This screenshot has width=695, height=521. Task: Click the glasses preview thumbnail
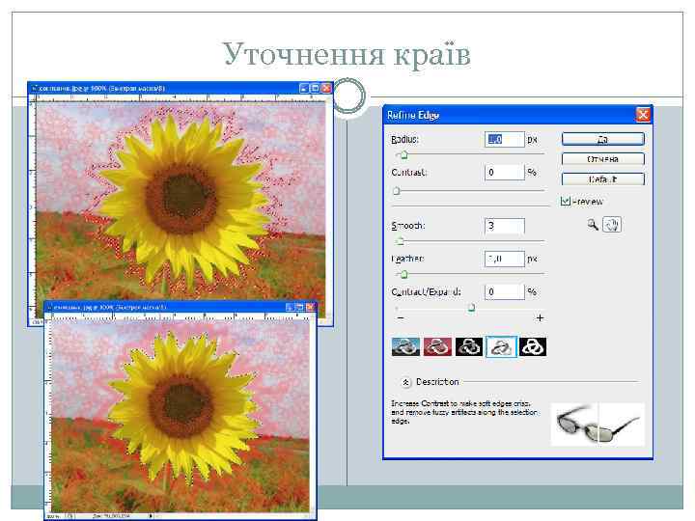(x=598, y=424)
